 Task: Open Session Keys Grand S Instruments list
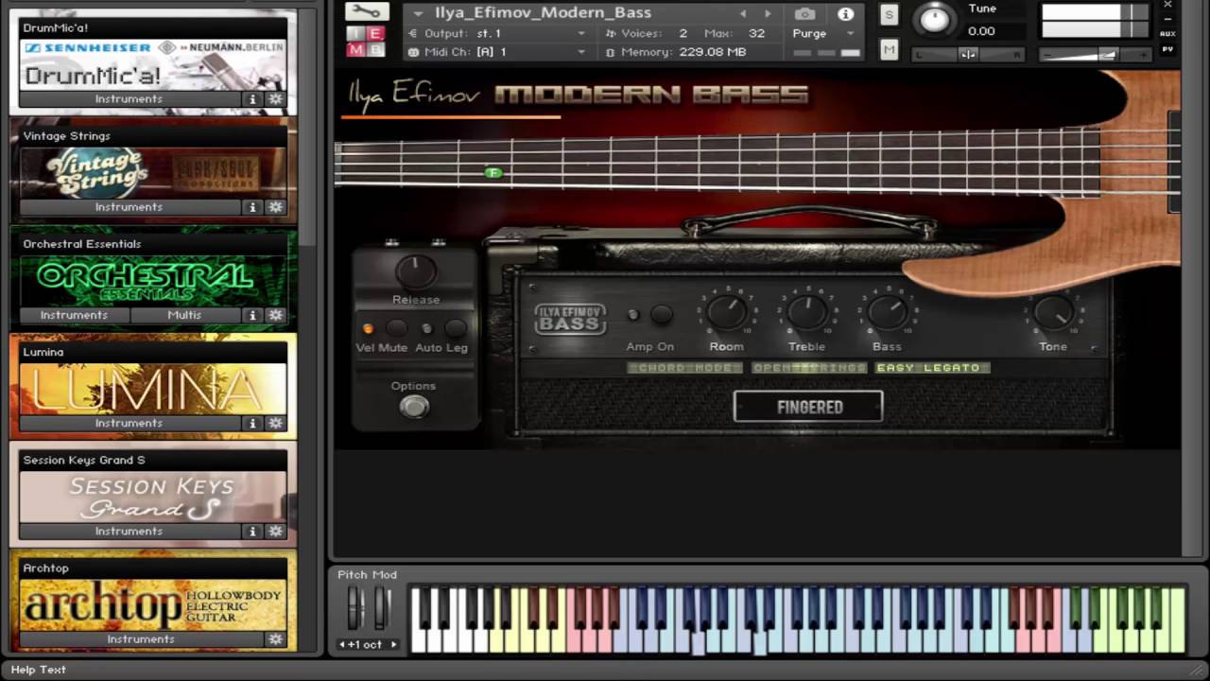pyautogui.click(x=130, y=531)
